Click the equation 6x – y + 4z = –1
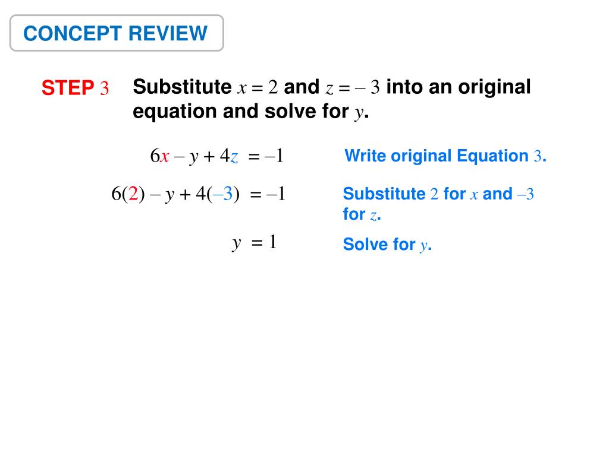 coord(216,156)
